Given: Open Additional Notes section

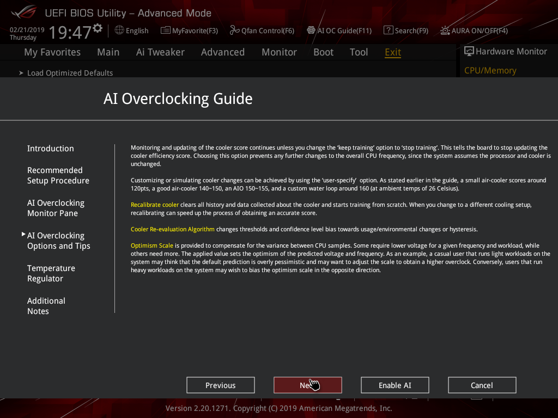Looking at the screenshot, I should (46, 306).
